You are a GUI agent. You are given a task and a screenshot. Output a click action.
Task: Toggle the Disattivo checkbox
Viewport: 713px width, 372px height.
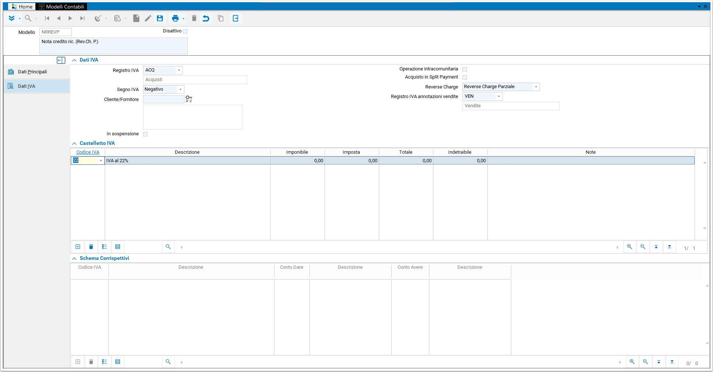tap(186, 31)
